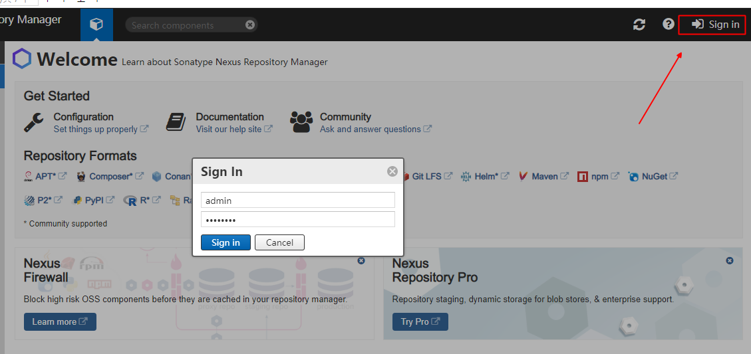The image size is (751, 354).
Task: Select the Get Started heading
Action: (57, 96)
